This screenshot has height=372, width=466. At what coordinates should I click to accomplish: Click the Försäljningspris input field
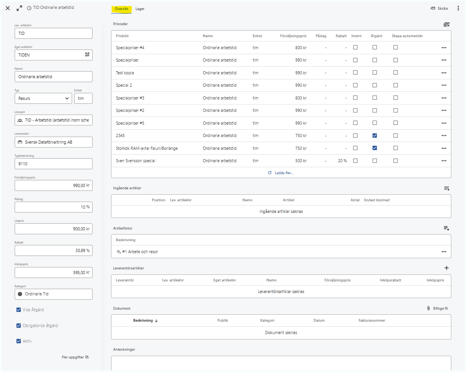click(54, 185)
